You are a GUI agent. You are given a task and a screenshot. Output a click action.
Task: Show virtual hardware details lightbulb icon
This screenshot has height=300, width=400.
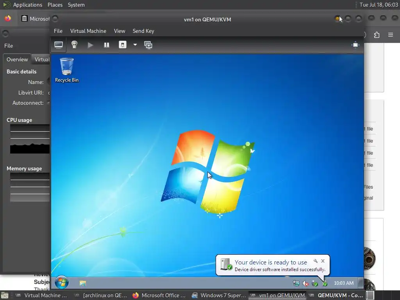(x=74, y=45)
